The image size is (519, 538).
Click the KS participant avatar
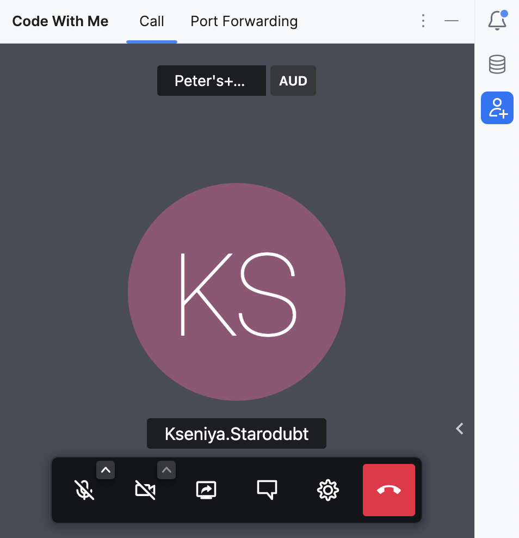point(237,292)
